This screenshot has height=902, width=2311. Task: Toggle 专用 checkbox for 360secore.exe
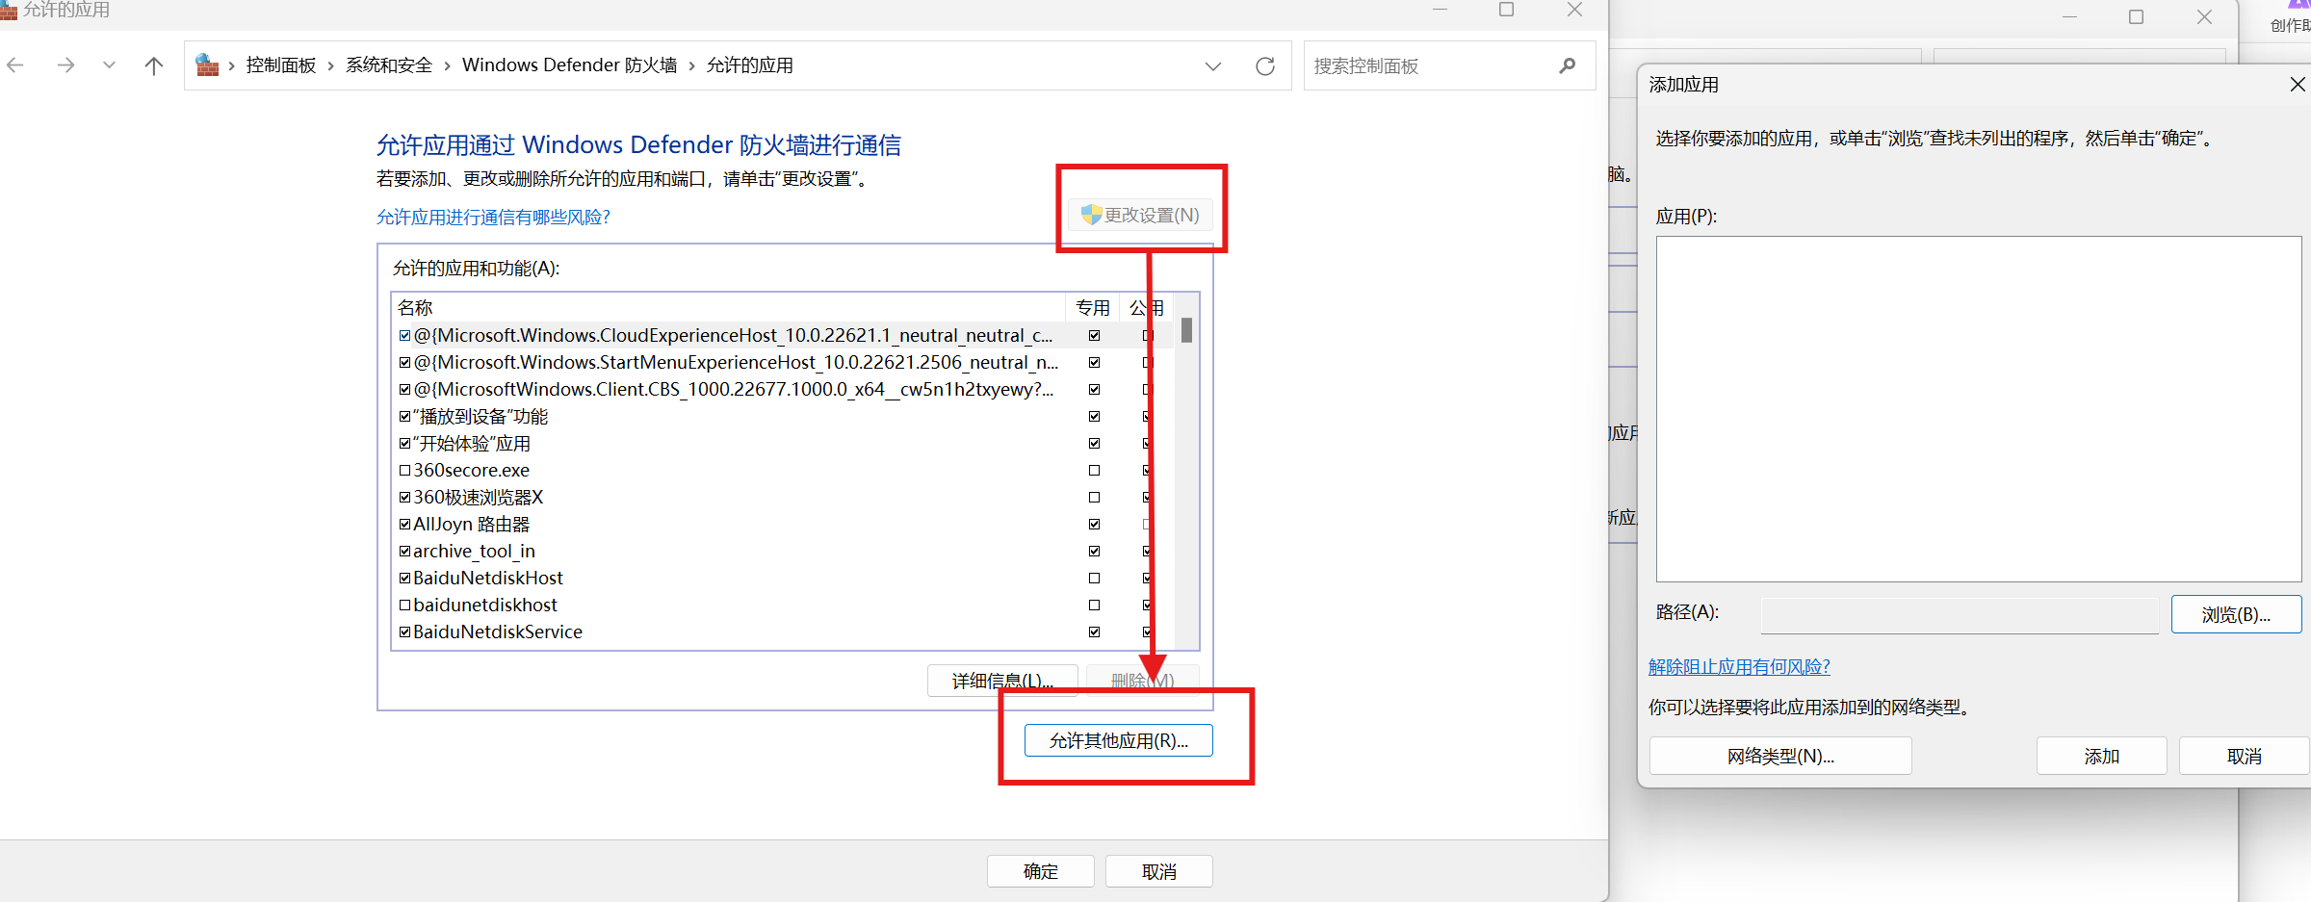click(x=1094, y=471)
